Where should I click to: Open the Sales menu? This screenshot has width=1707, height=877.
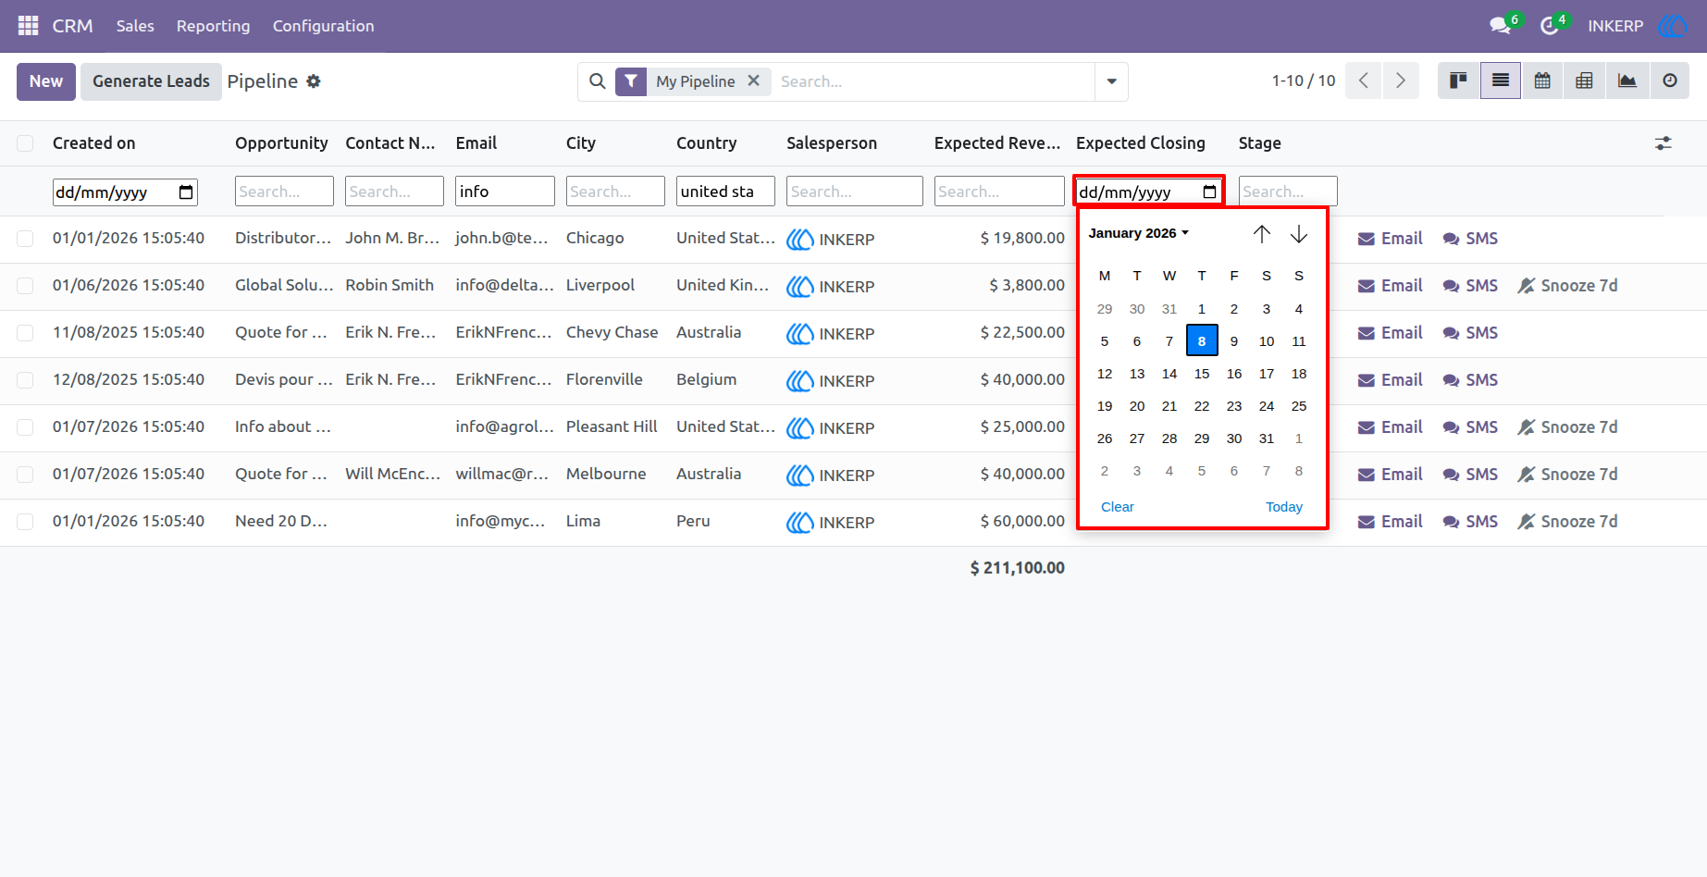(x=135, y=26)
